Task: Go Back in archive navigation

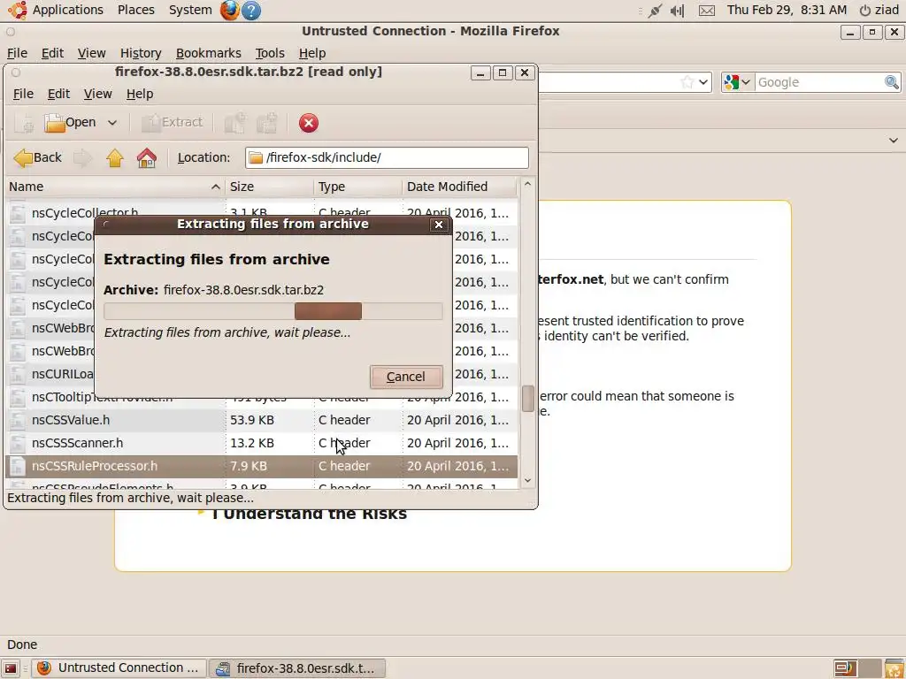Action: tap(37, 157)
